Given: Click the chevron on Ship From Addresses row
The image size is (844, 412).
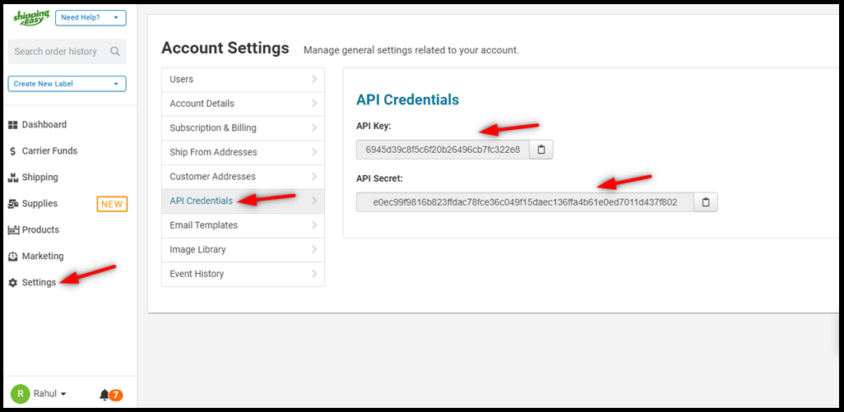Looking at the screenshot, I should pyautogui.click(x=314, y=152).
